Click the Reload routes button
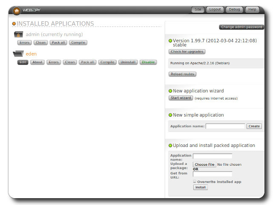 182,74
